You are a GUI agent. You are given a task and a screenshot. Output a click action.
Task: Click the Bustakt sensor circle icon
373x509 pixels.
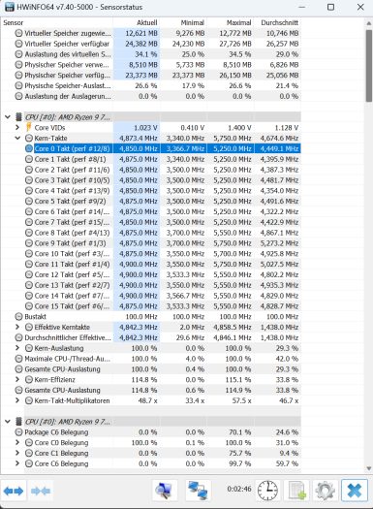point(18,316)
